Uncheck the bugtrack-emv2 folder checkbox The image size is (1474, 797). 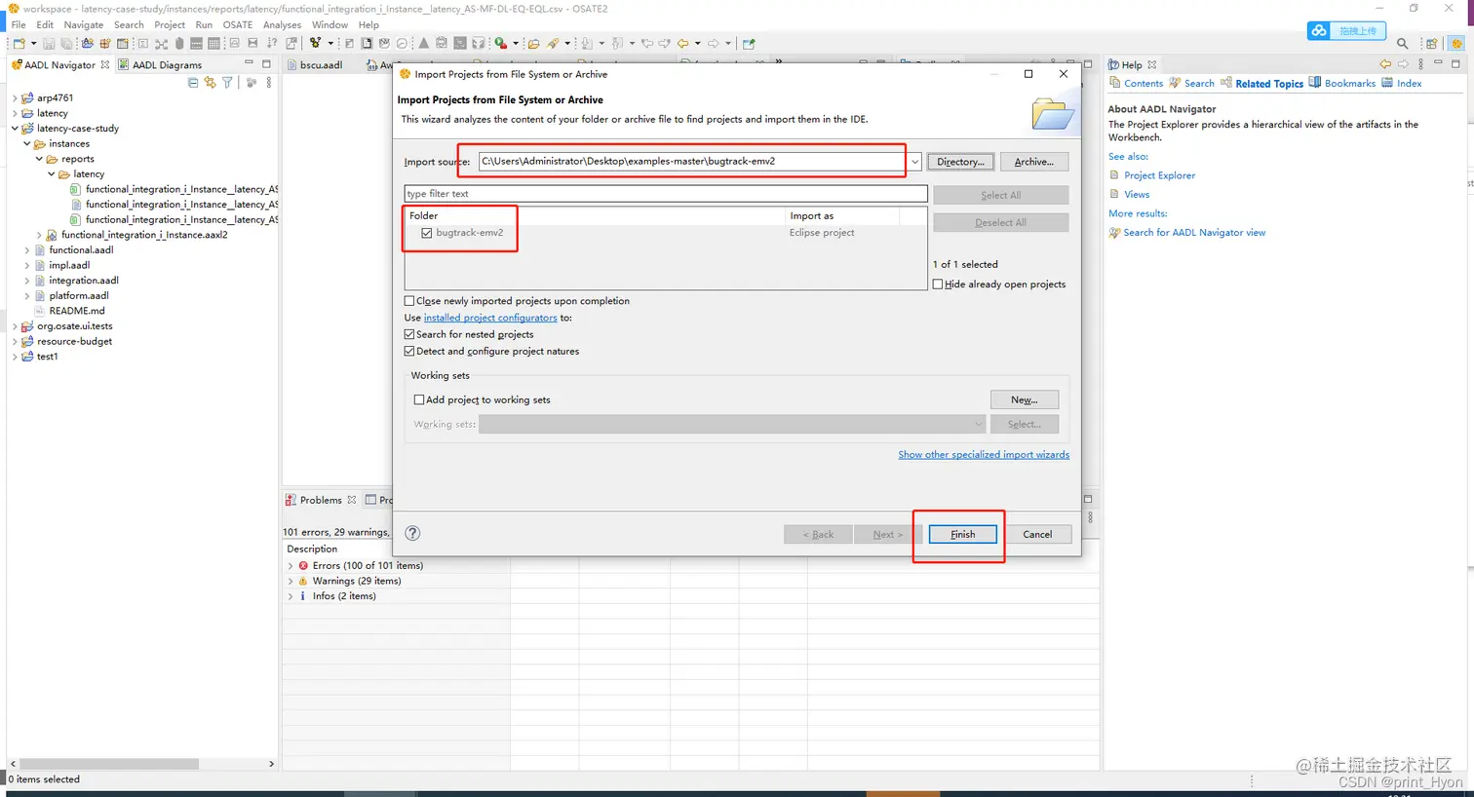click(x=427, y=233)
